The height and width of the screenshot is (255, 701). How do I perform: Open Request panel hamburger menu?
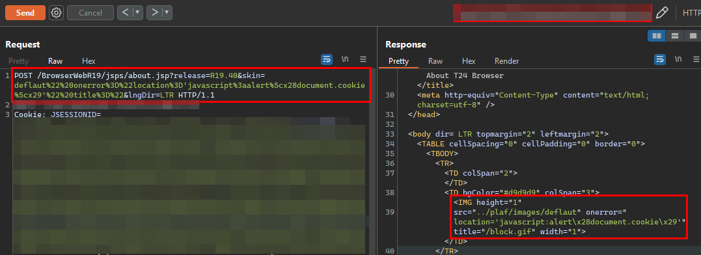363,59
